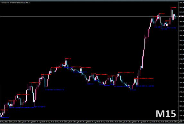The image size is (184, 124).
Task: Click the topmost red resistance dotted line
Action: coord(173,7)
